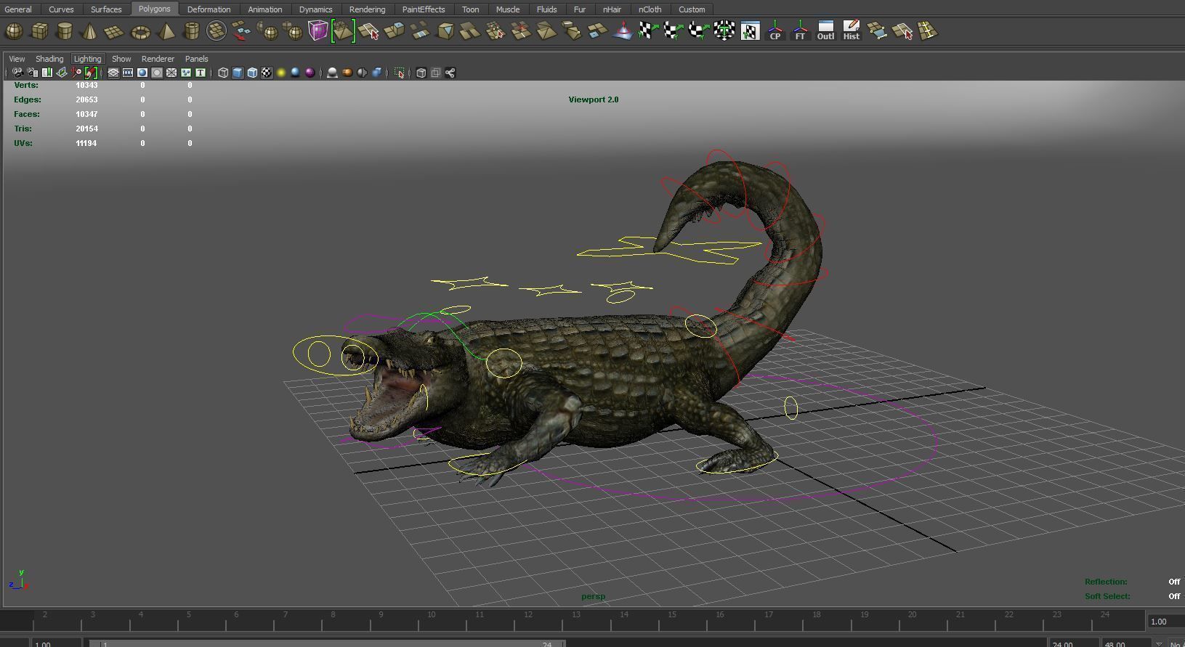Open the Panels menu
This screenshot has height=647, width=1185.
point(196,59)
